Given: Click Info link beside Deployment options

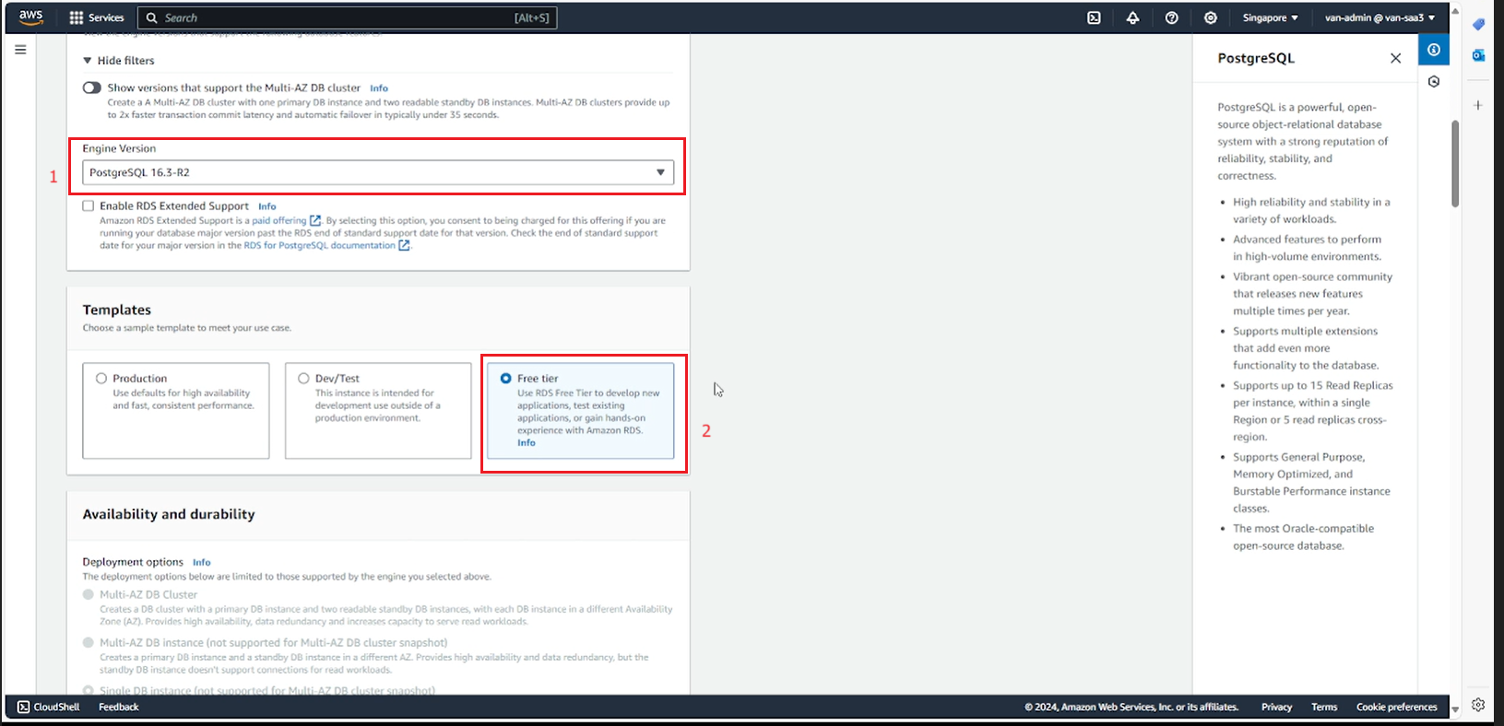Looking at the screenshot, I should click(x=202, y=562).
